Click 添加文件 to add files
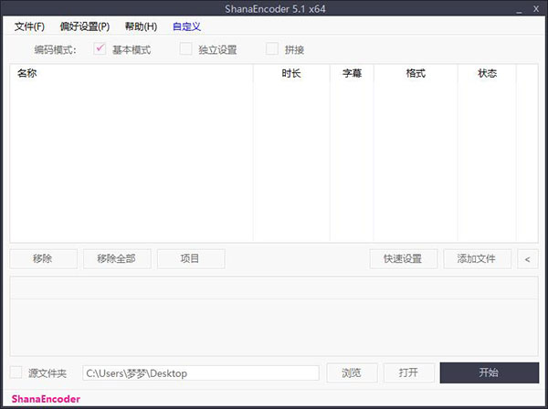This screenshot has width=548, height=409. [477, 258]
